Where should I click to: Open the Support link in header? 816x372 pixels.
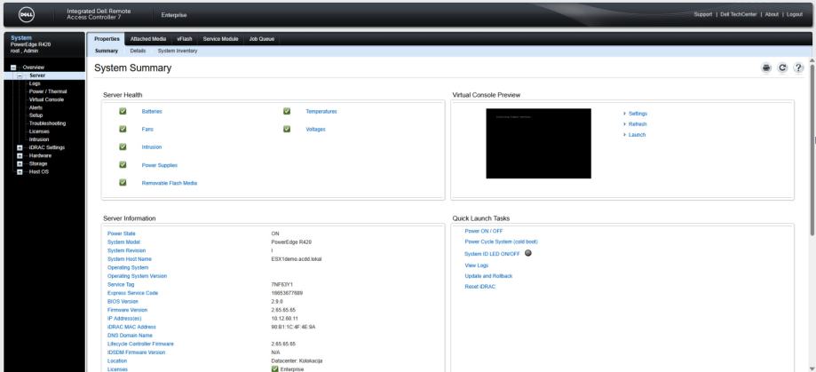point(702,14)
